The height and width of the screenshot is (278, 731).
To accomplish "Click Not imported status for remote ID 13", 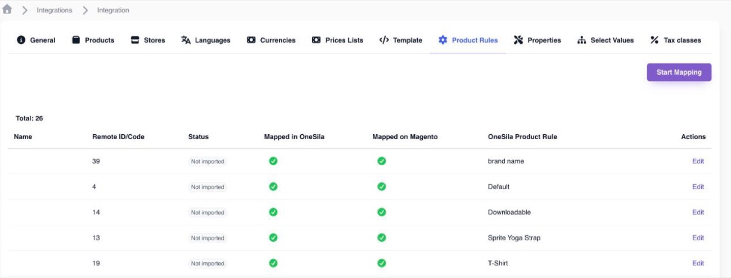I will 207,238.
